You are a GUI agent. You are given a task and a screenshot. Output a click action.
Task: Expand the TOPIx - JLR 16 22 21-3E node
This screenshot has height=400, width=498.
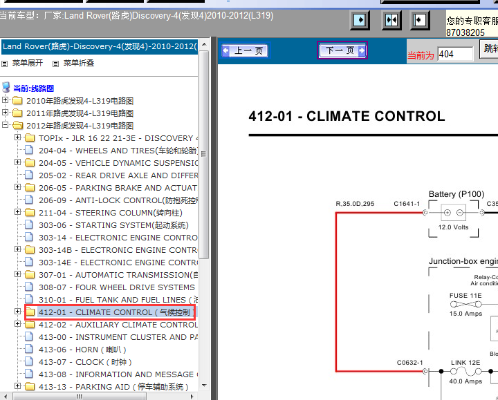pos(18,137)
